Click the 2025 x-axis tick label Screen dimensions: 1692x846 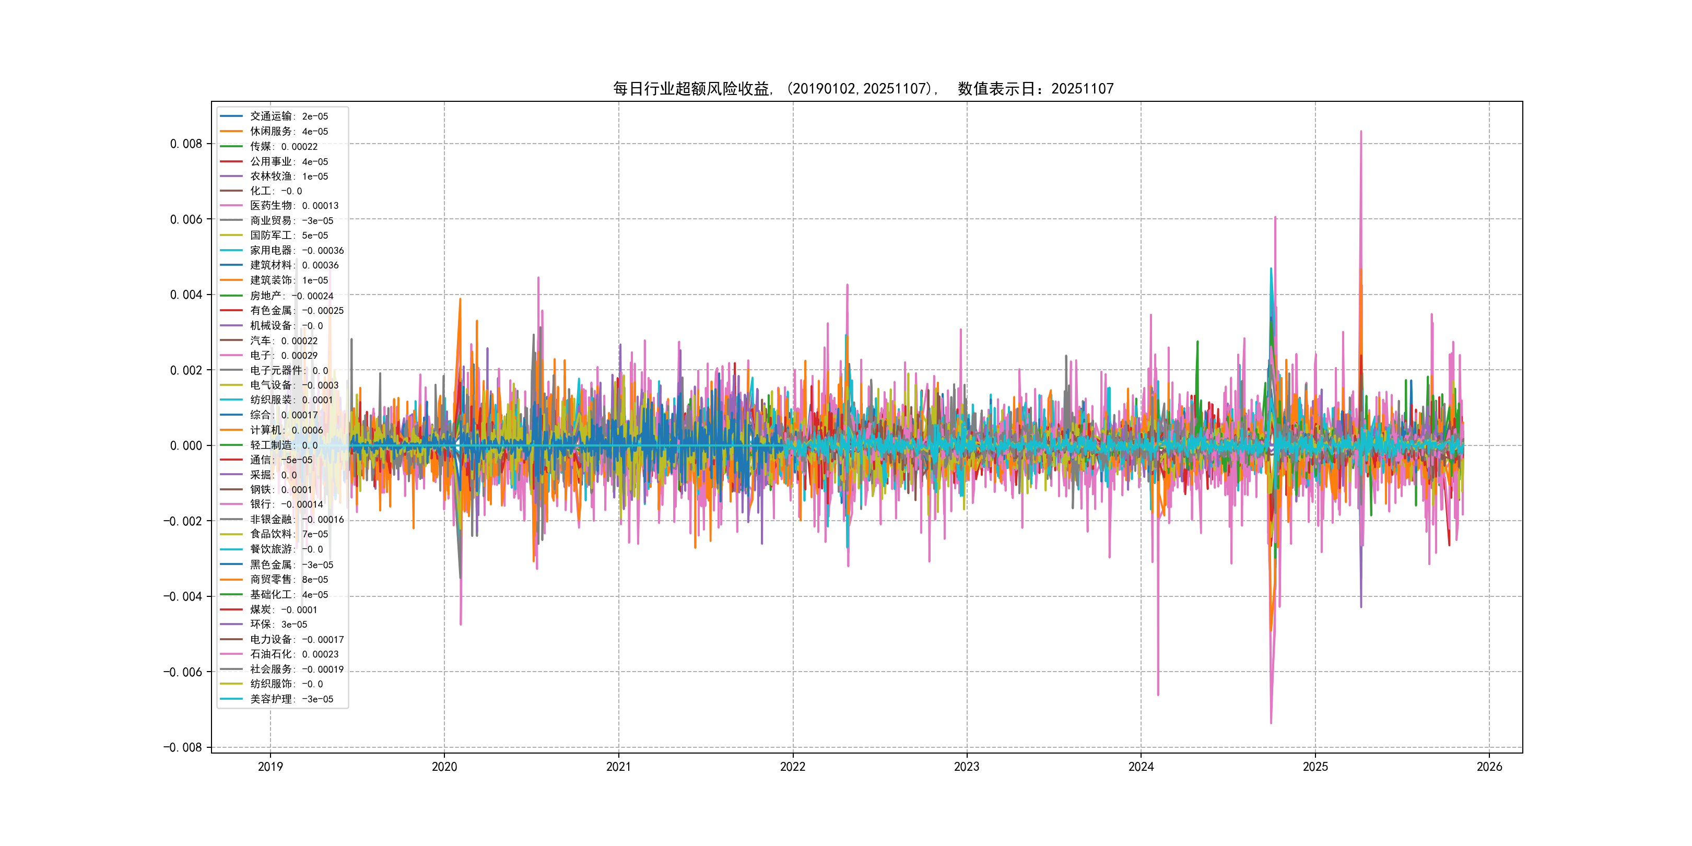pyautogui.click(x=1314, y=767)
